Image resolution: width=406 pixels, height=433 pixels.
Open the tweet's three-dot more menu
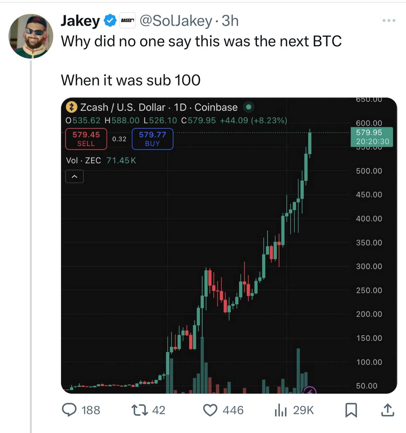[389, 21]
